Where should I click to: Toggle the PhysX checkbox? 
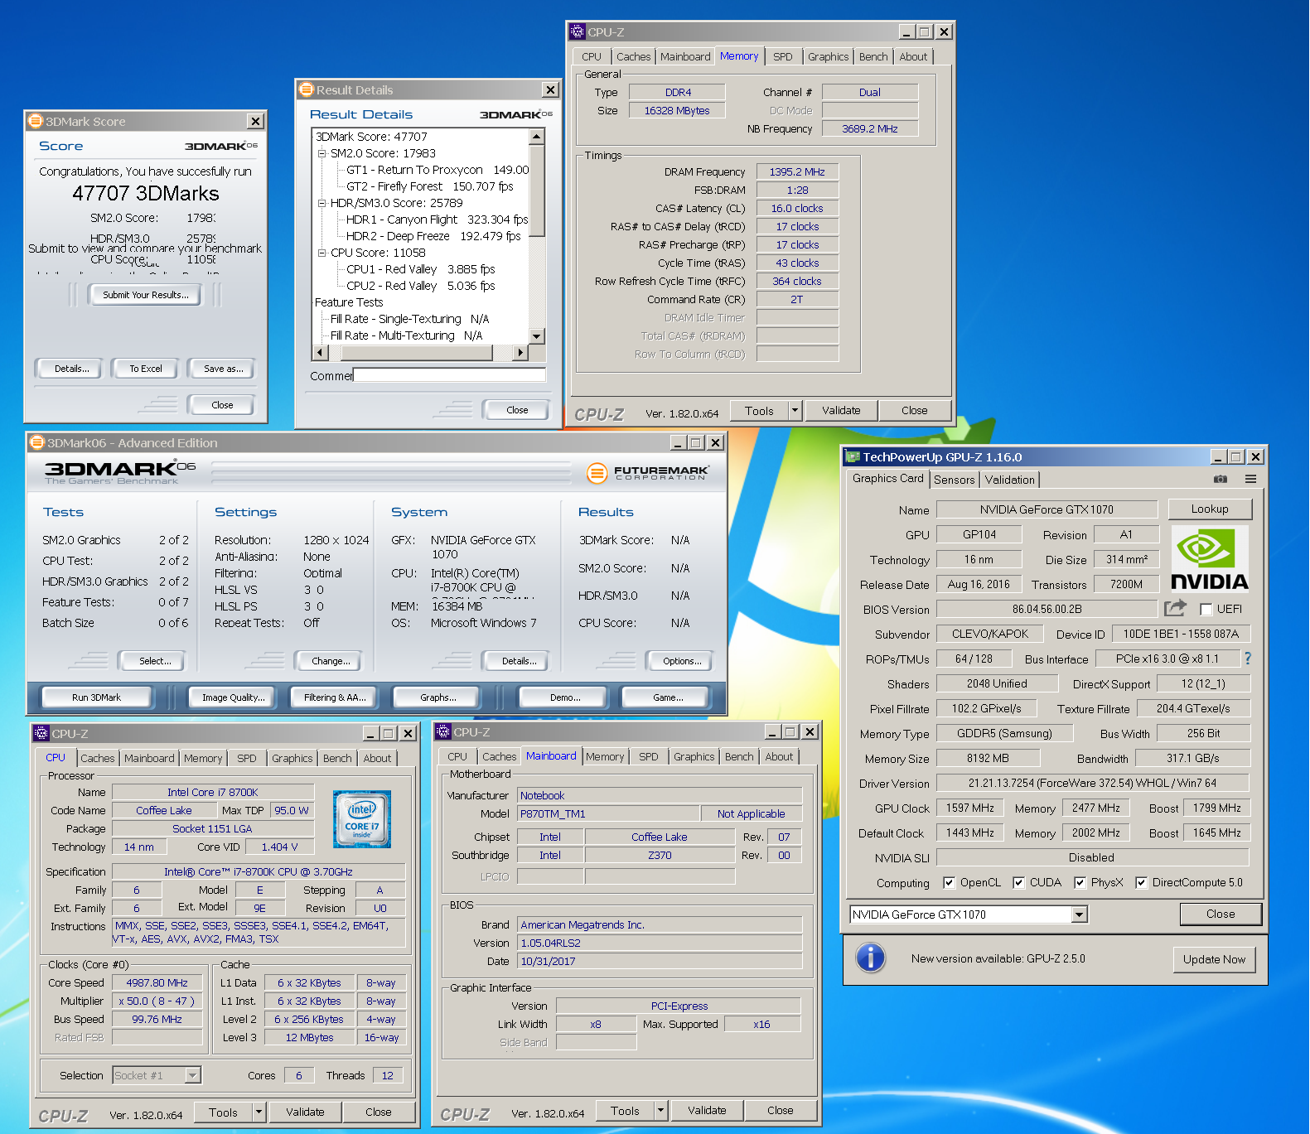(1080, 882)
